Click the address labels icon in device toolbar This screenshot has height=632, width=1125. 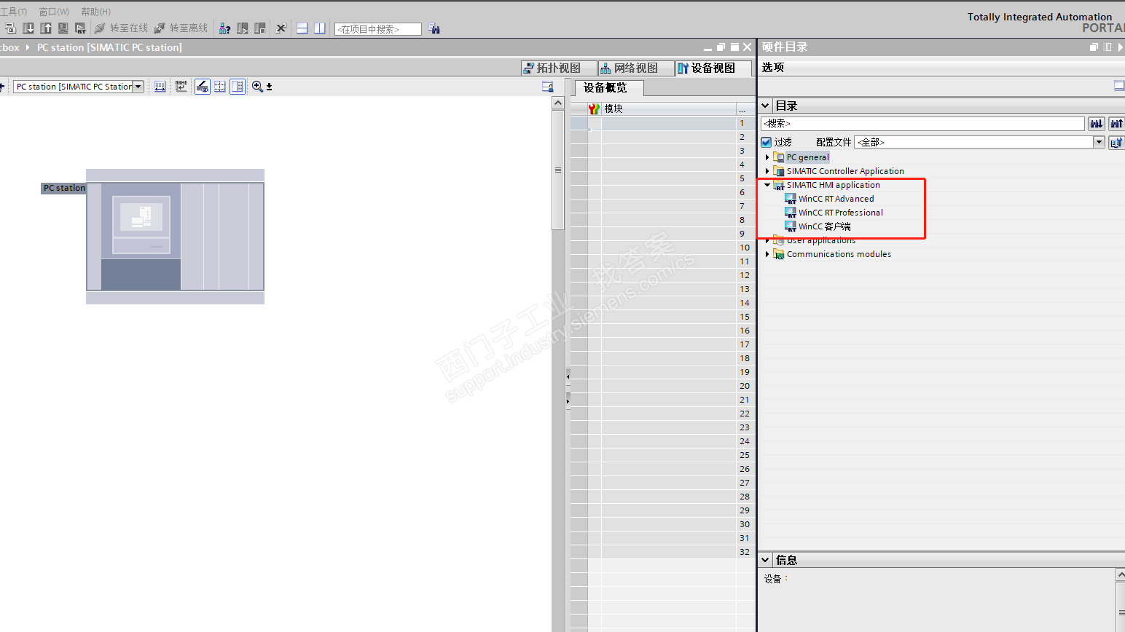click(160, 87)
